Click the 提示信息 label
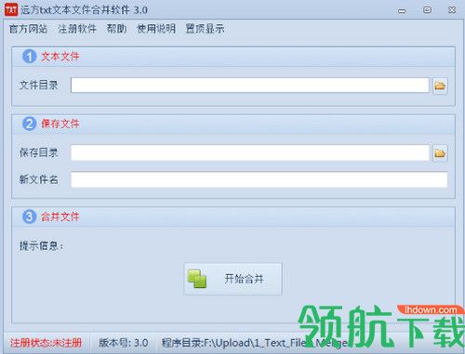 [x=41, y=246]
